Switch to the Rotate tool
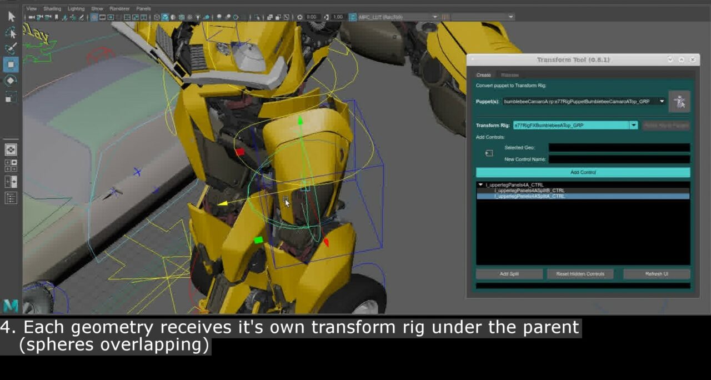 tap(11, 81)
